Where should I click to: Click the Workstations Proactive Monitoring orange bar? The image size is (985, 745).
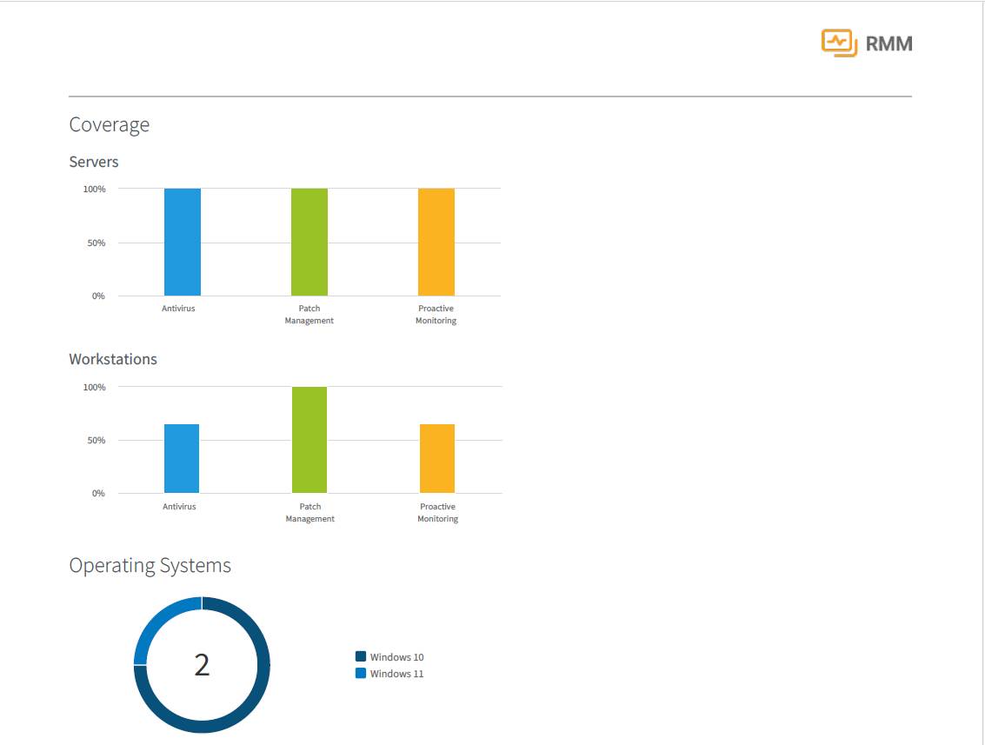(437, 459)
